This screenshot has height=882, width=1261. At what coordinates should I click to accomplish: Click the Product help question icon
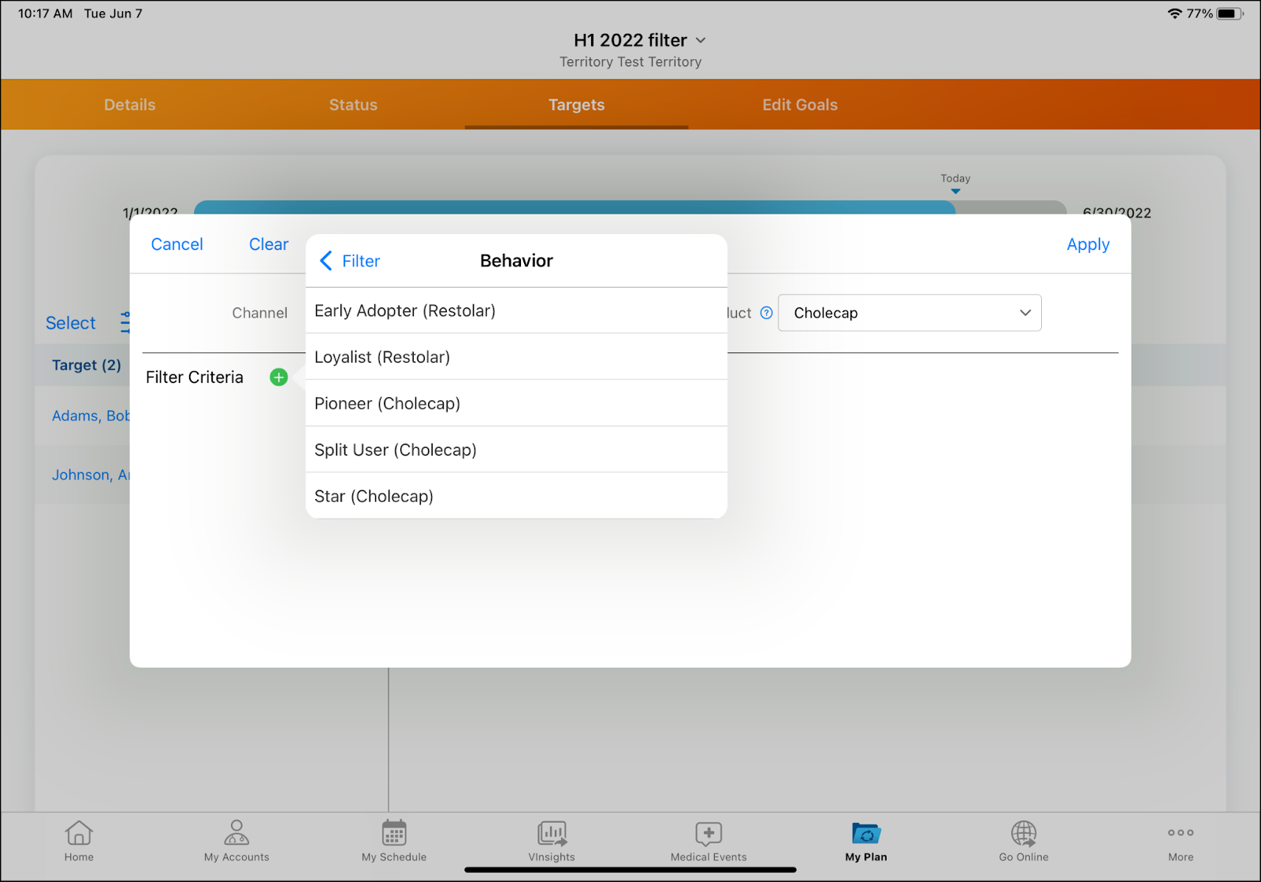point(766,313)
